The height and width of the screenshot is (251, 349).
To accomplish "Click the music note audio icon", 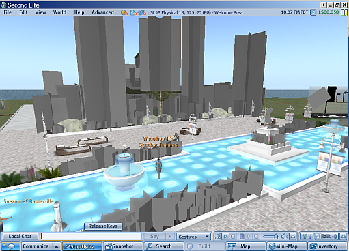I will [218, 237].
